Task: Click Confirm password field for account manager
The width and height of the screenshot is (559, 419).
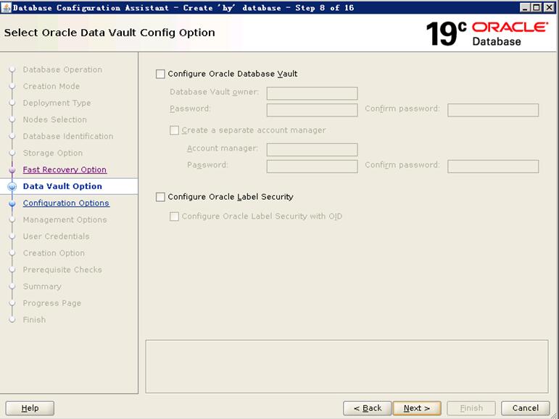Action: point(493,166)
